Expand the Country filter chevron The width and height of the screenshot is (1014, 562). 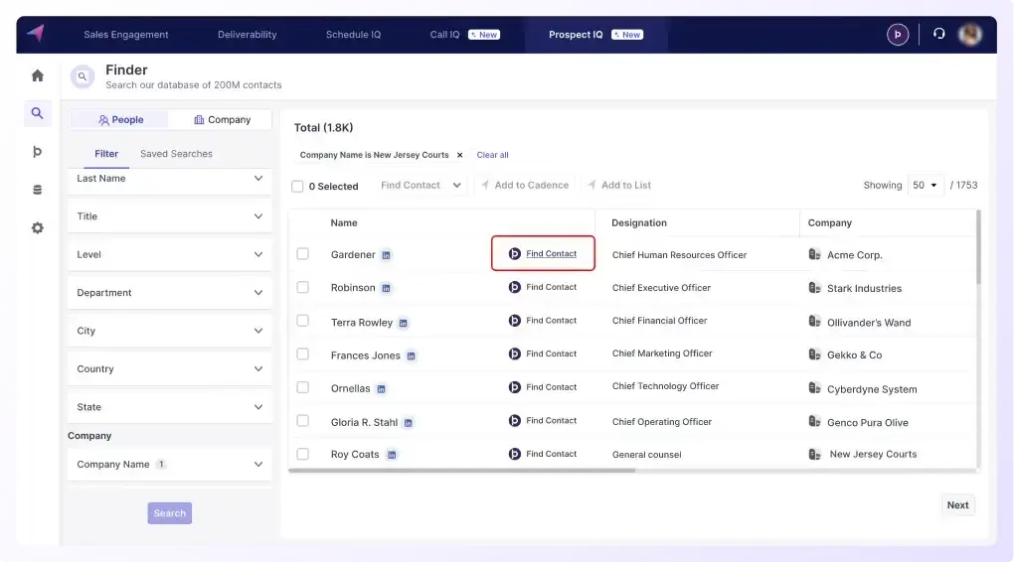(258, 368)
